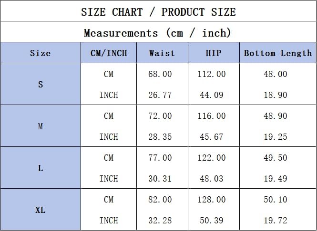Select the 128.00 hip value for XL

[x=212, y=200]
